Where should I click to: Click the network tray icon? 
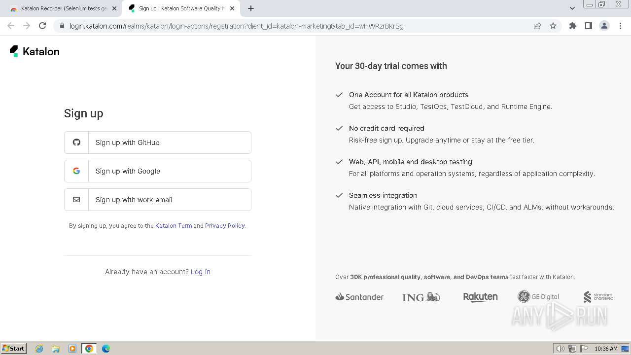click(572, 349)
